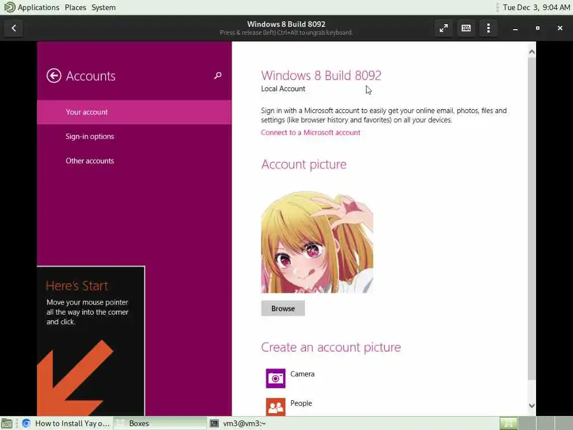Image resolution: width=573 pixels, height=430 pixels.
Task: Click the scrollbar up arrow
Action: pos(532,52)
